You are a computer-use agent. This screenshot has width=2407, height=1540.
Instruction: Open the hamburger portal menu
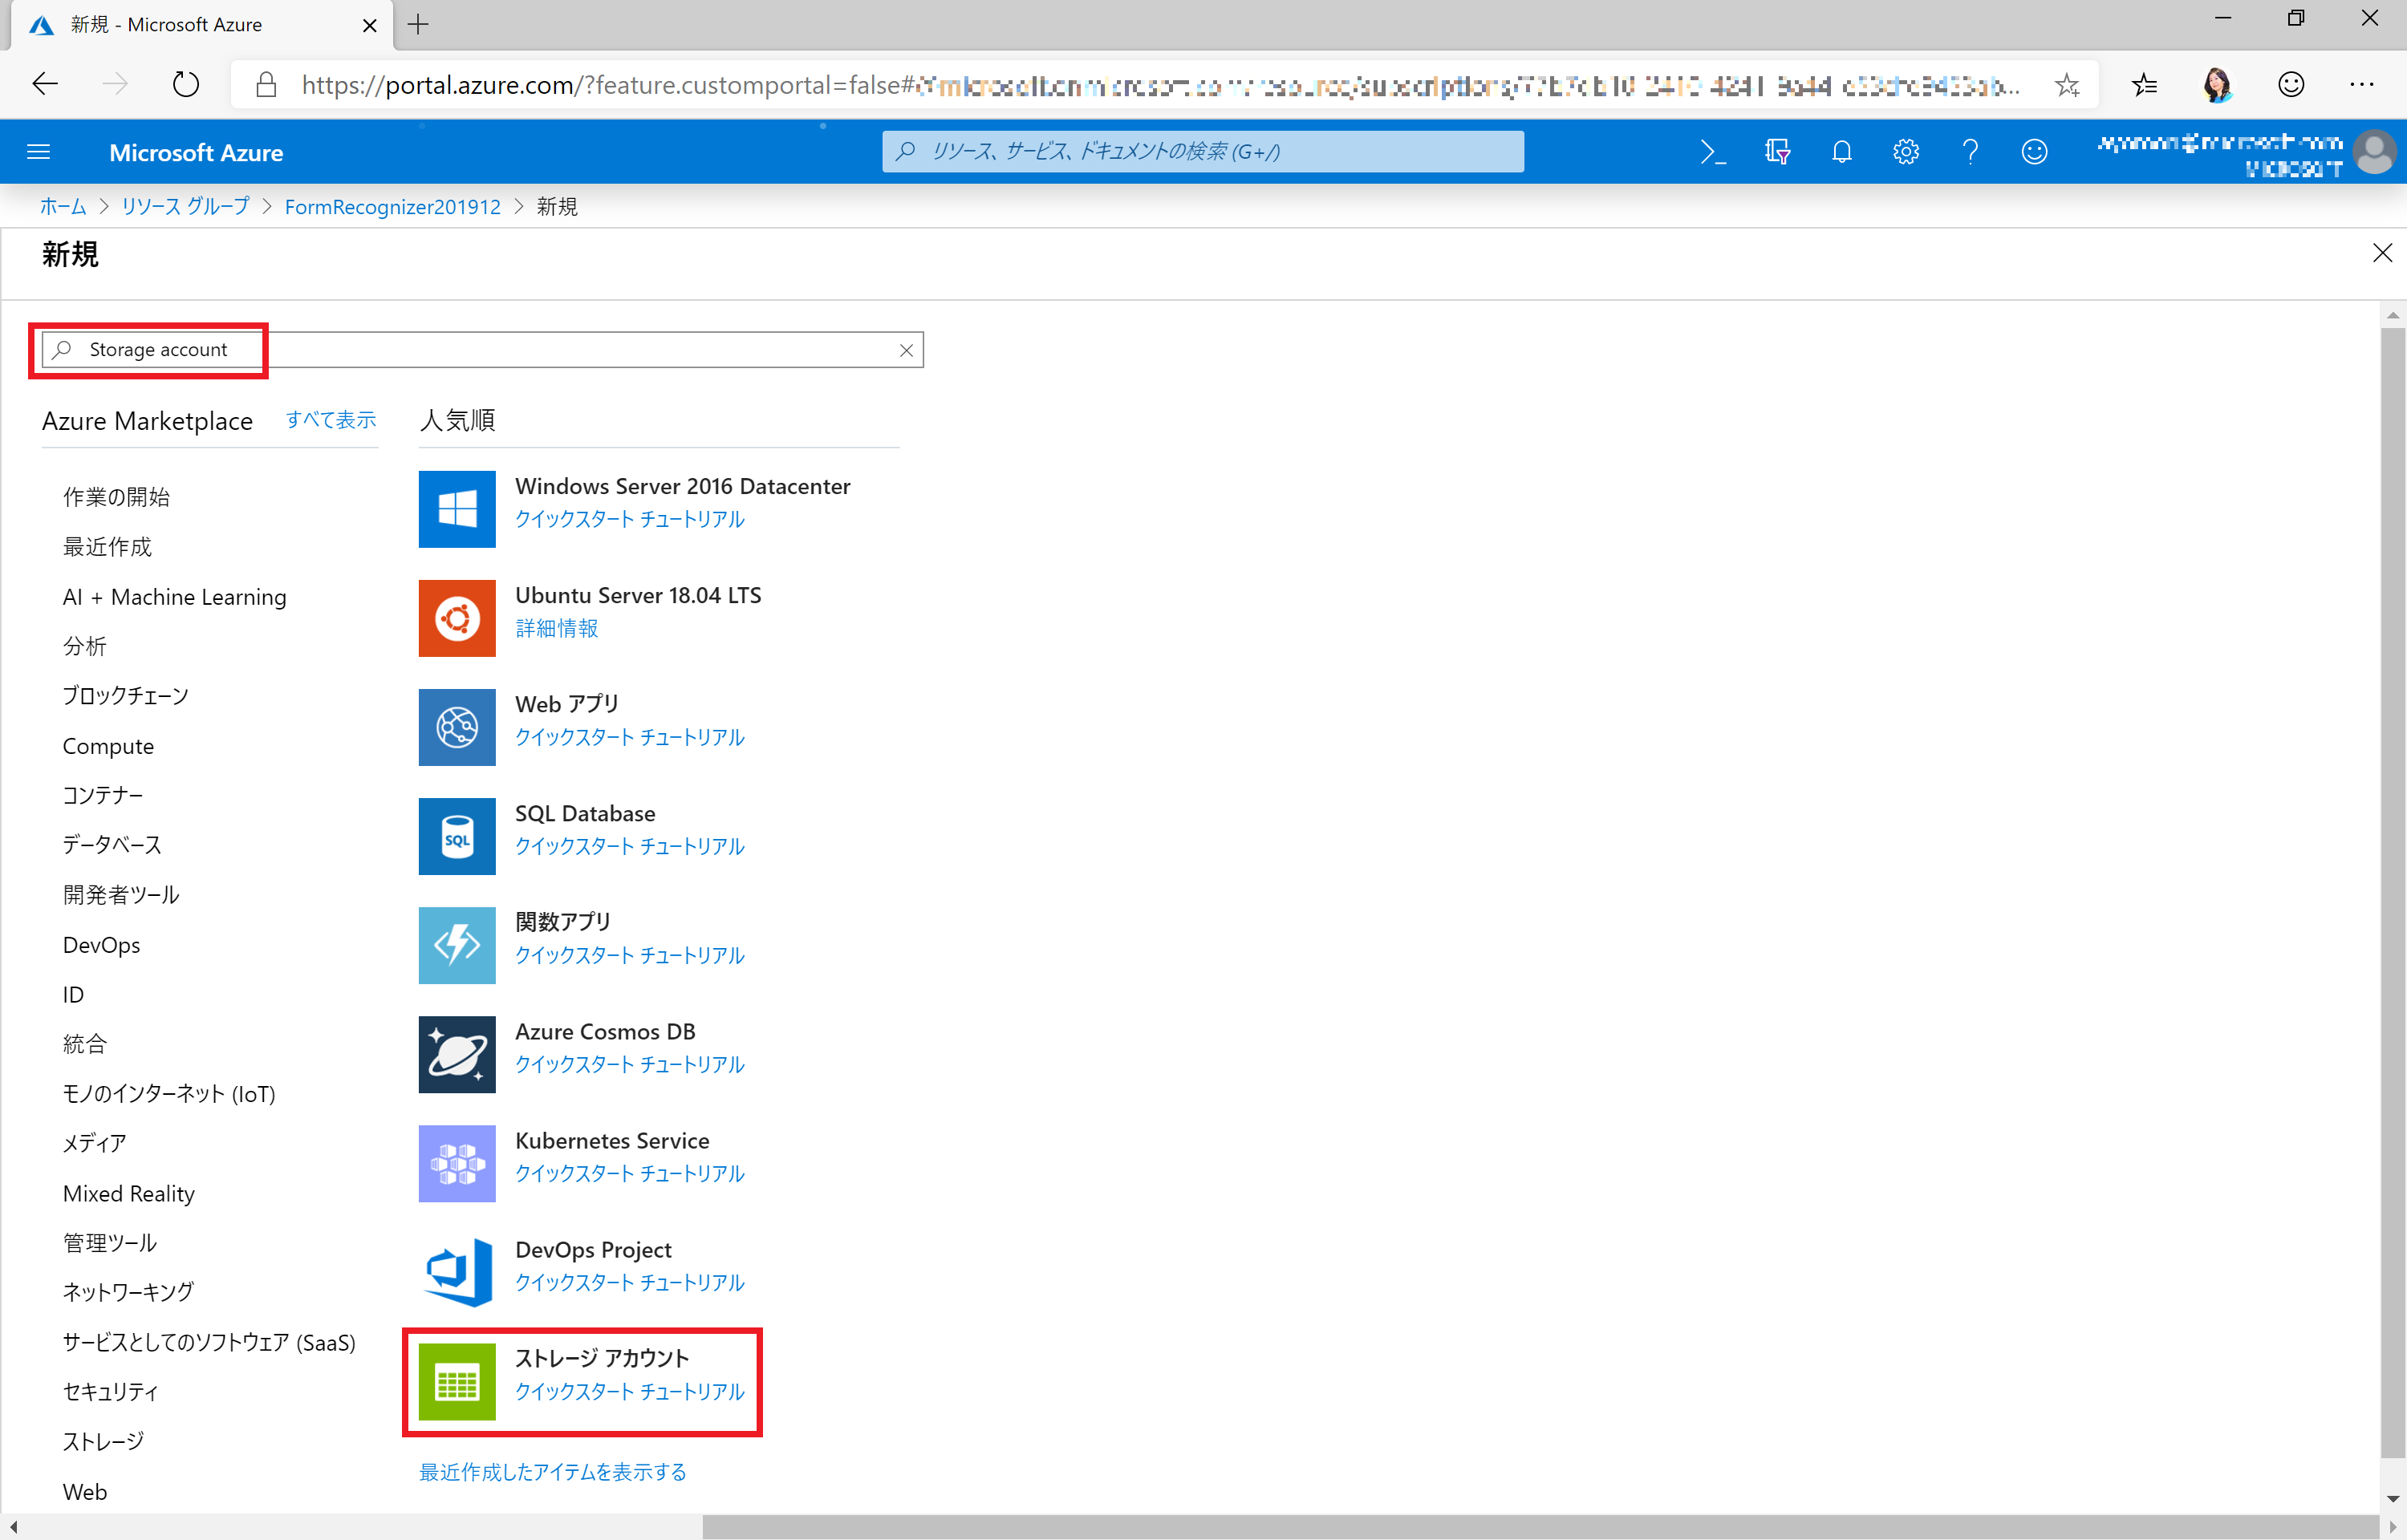[38, 152]
